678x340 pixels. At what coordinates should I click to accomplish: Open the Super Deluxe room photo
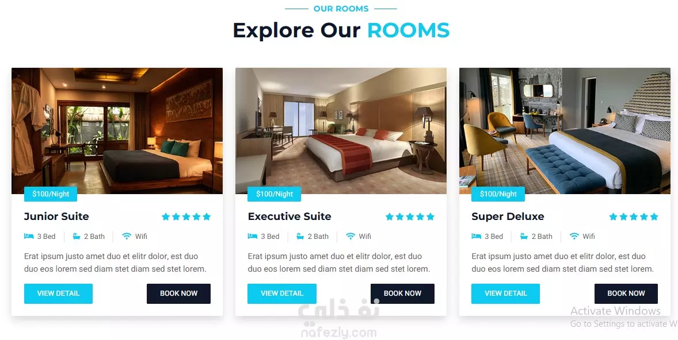pyautogui.click(x=565, y=131)
